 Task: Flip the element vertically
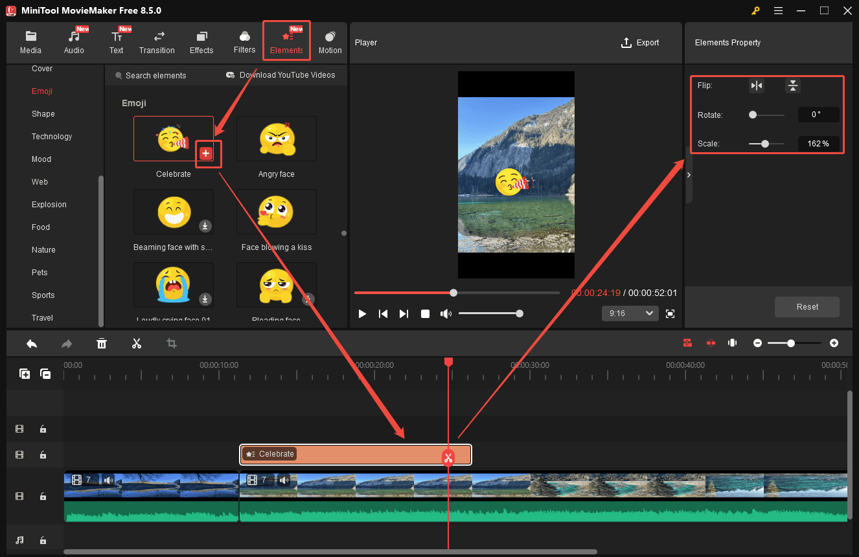click(x=793, y=85)
